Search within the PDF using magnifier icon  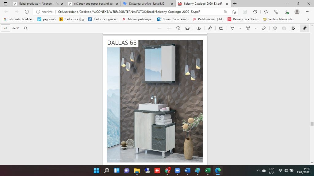(26, 28)
